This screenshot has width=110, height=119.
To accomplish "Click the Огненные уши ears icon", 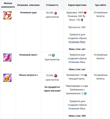I will click(7, 15).
